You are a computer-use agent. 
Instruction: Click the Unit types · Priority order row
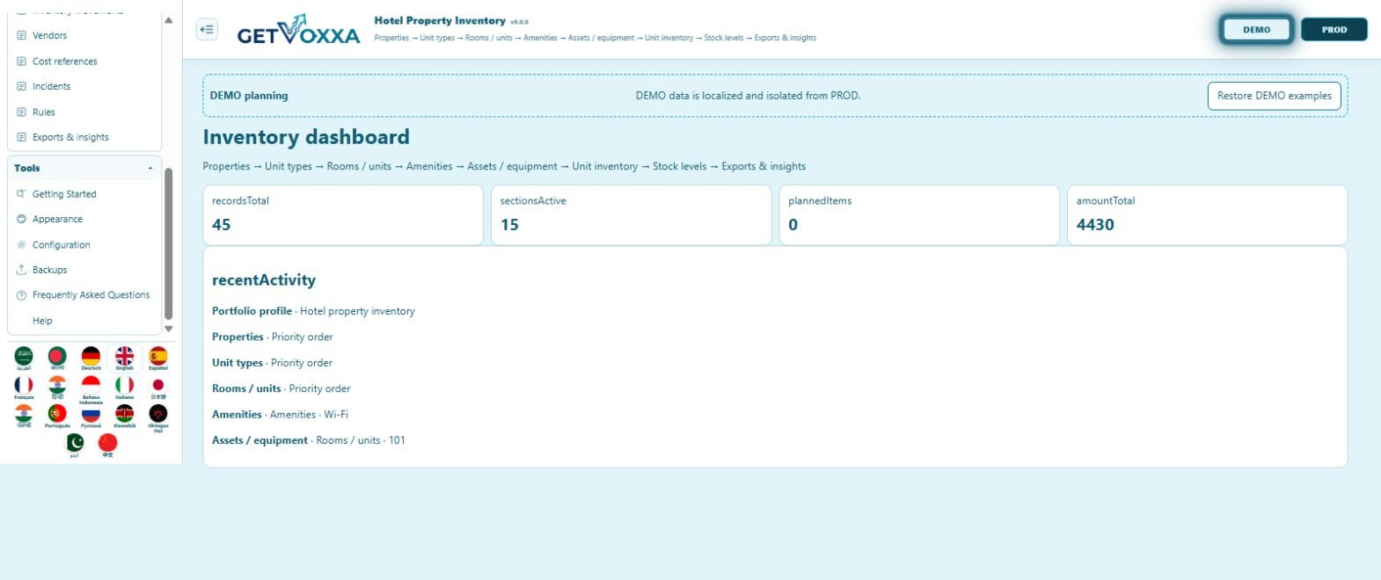click(x=272, y=363)
